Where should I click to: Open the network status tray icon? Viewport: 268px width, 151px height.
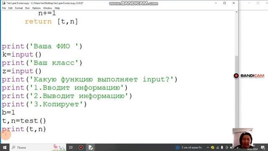pyautogui.click(x=217, y=147)
